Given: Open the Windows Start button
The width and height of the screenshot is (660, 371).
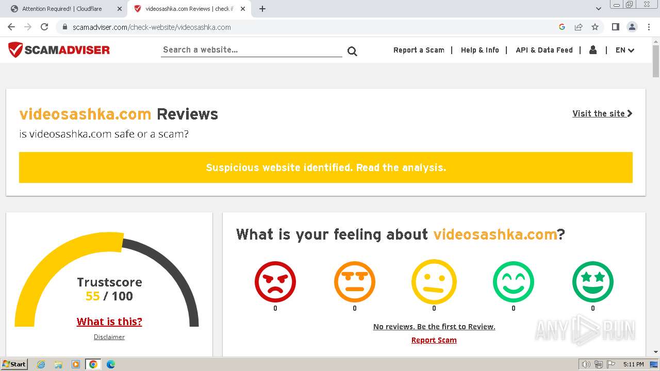Looking at the screenshot, I should click(x=14, y=364).
